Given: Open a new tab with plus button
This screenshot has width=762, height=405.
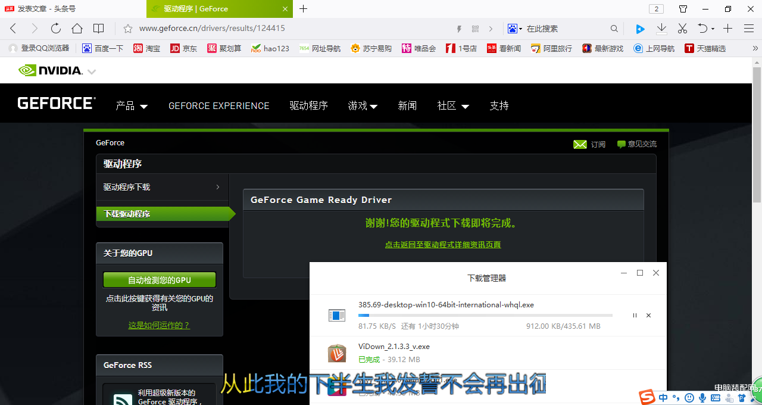Looking at the screenshot, I should (303, 8).
